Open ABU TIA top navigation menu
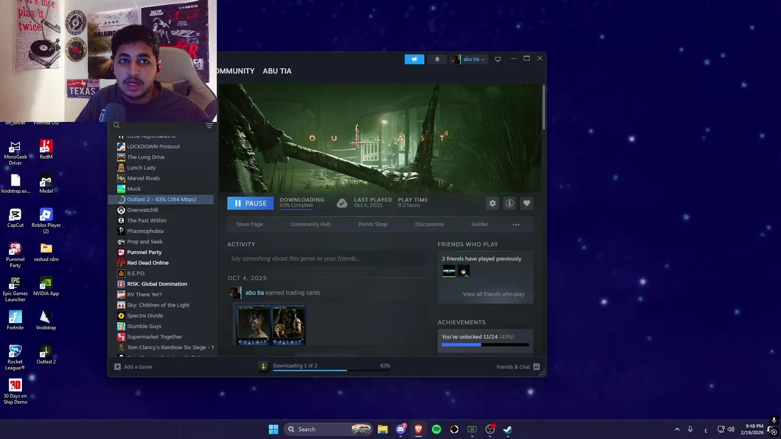Screen dimensions: 781x439 pos(277,71)
